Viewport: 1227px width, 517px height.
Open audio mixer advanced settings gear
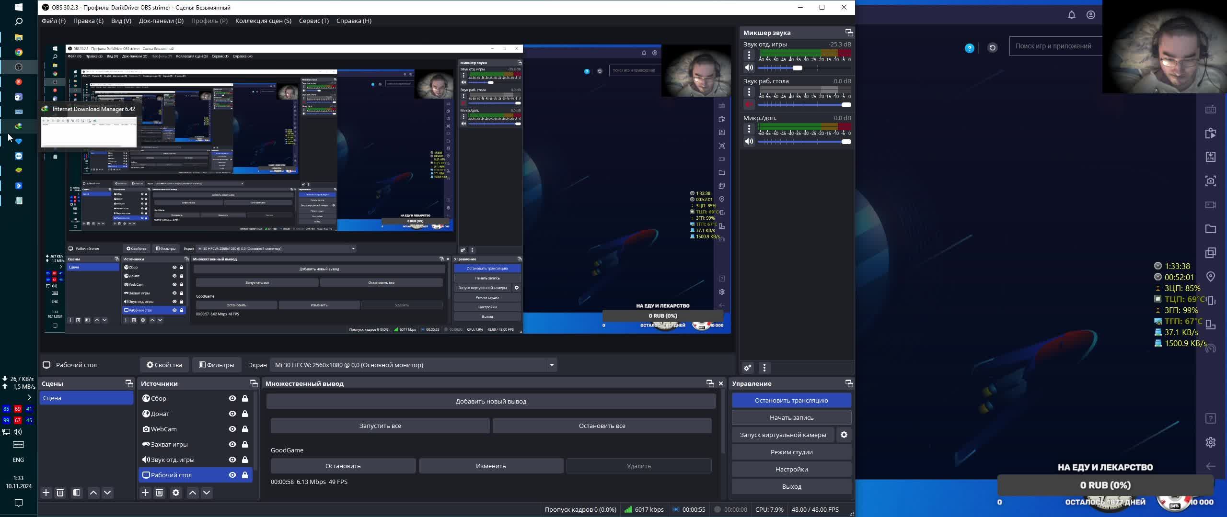pos(748,368)
